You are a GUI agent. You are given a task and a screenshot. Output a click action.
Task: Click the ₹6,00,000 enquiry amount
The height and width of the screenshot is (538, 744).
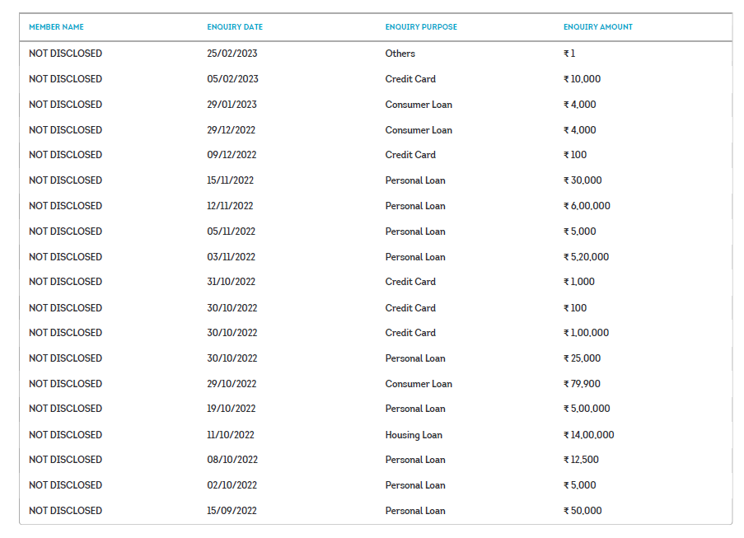tap(587, 206)
